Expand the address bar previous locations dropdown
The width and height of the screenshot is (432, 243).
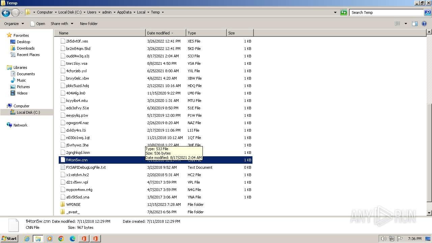tap(335, 12)
